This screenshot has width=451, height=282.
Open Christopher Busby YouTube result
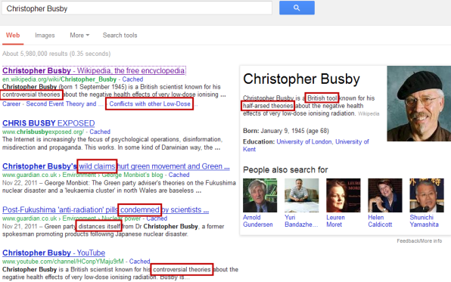pyautogui.click(x=54, y=253)
